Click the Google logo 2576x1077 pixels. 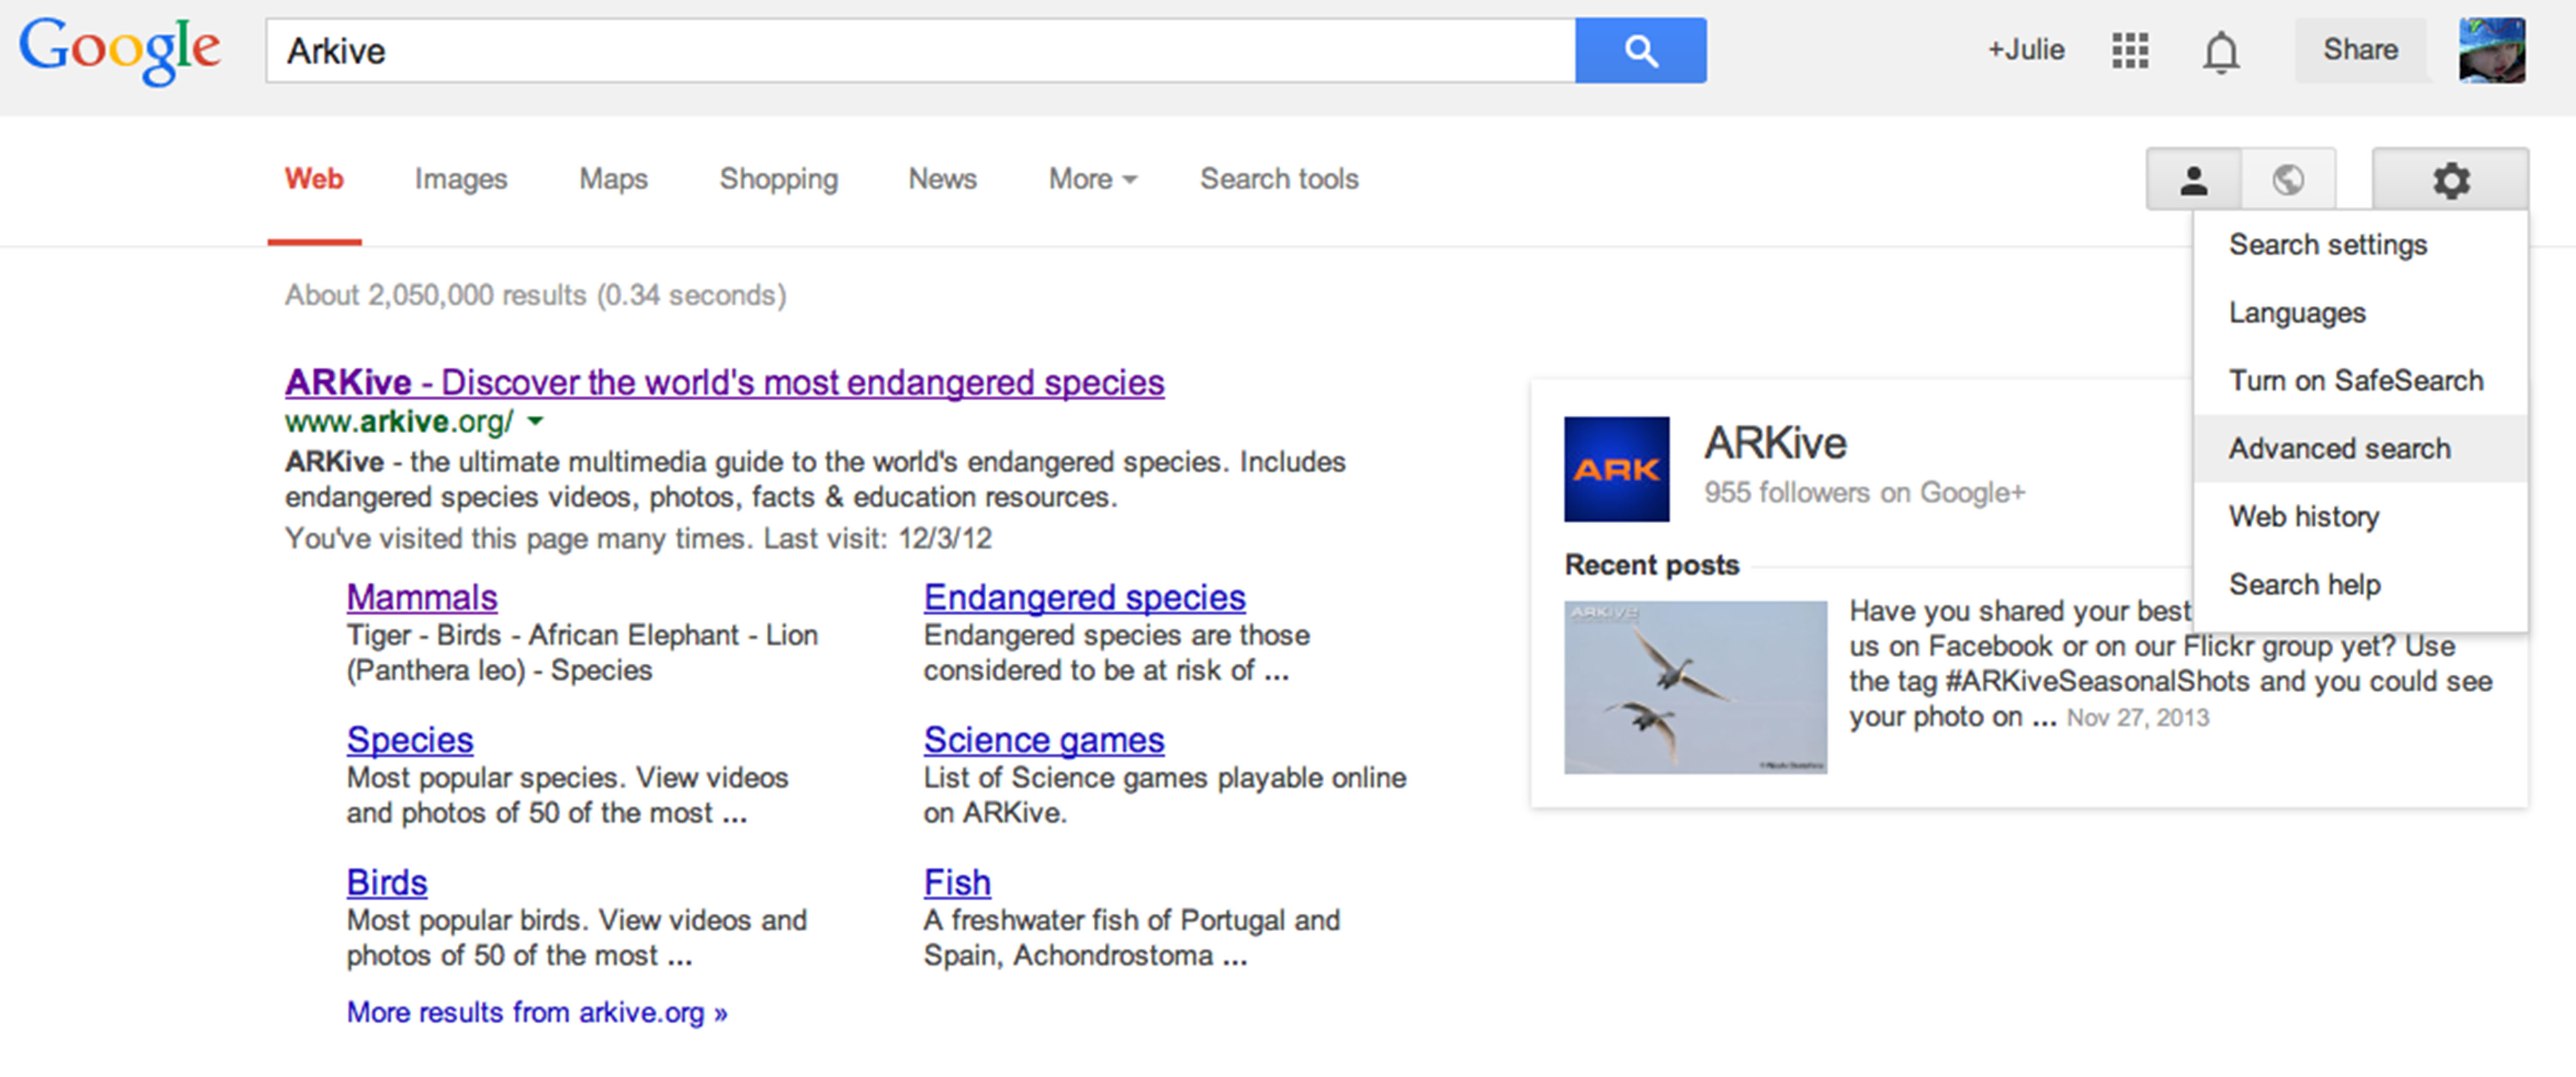click(120, 50)
